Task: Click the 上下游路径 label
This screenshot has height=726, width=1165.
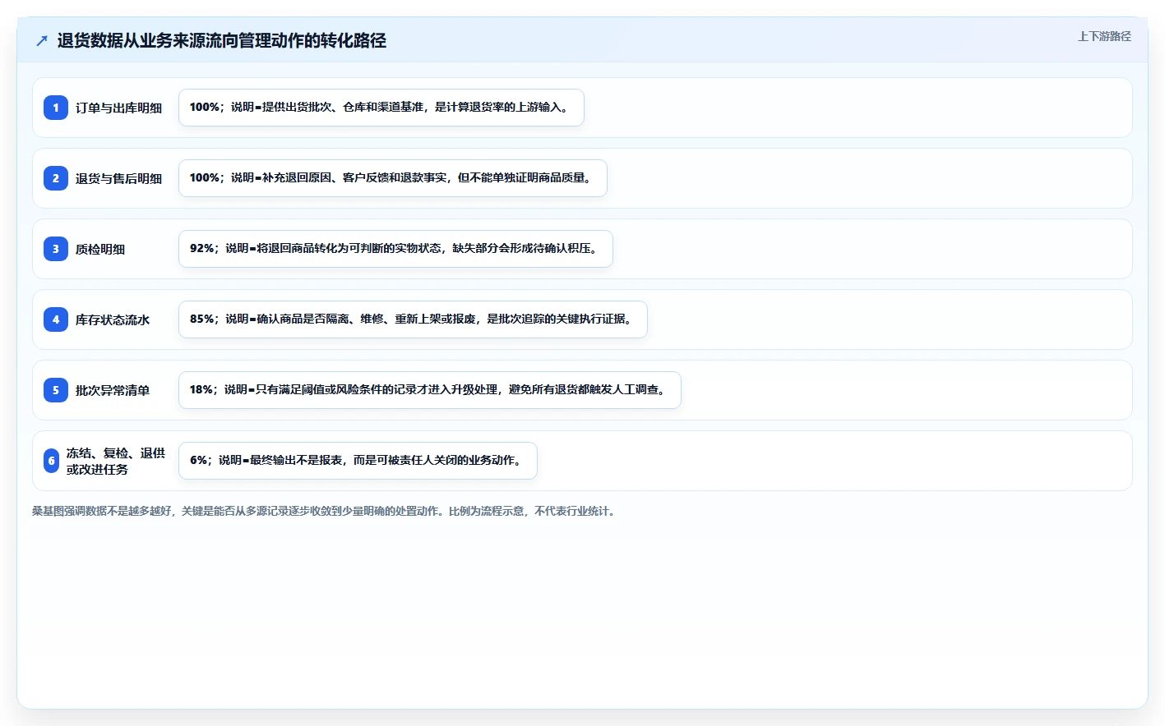Action: (1104, 36)
